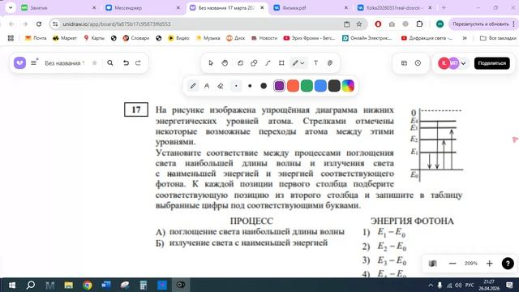Set largest stroke thickness dot
Viewport: 519px width, 292px height.
264,86
